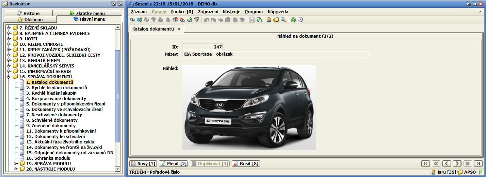Click the funnel with red mark icon
This screenshot has width=486, height=177.
click(196, 20)
